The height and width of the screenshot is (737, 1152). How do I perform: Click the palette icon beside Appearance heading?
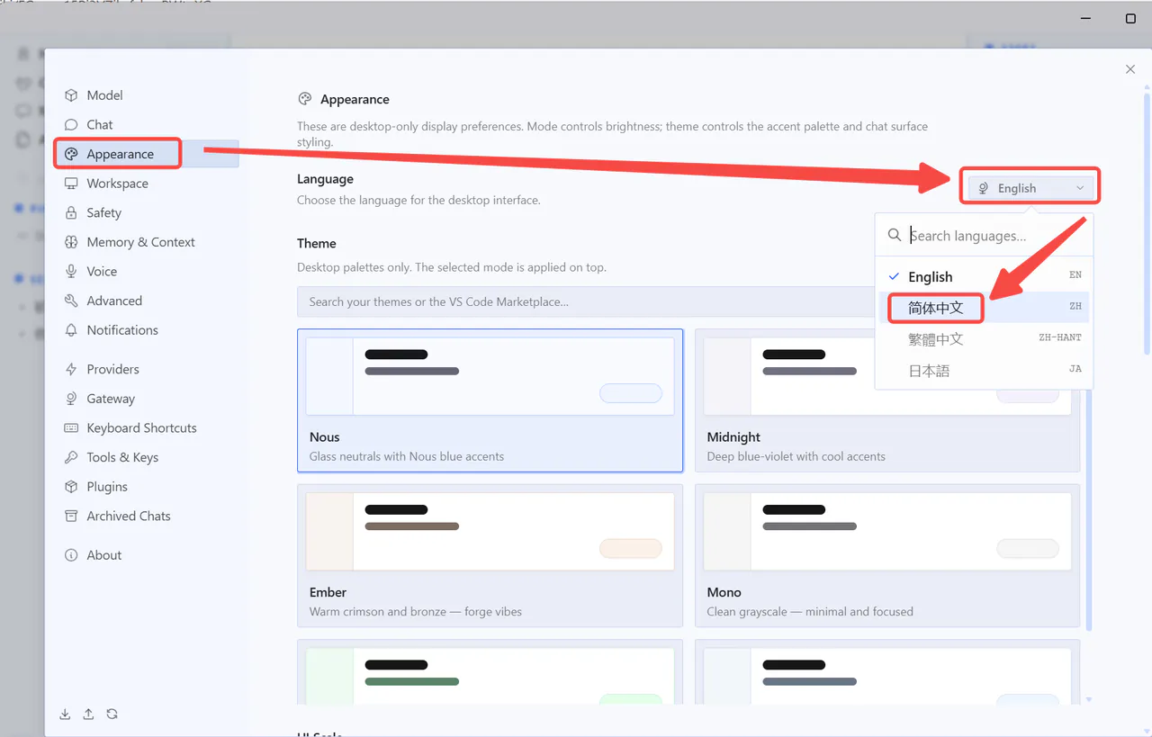[x=305, y=100]
